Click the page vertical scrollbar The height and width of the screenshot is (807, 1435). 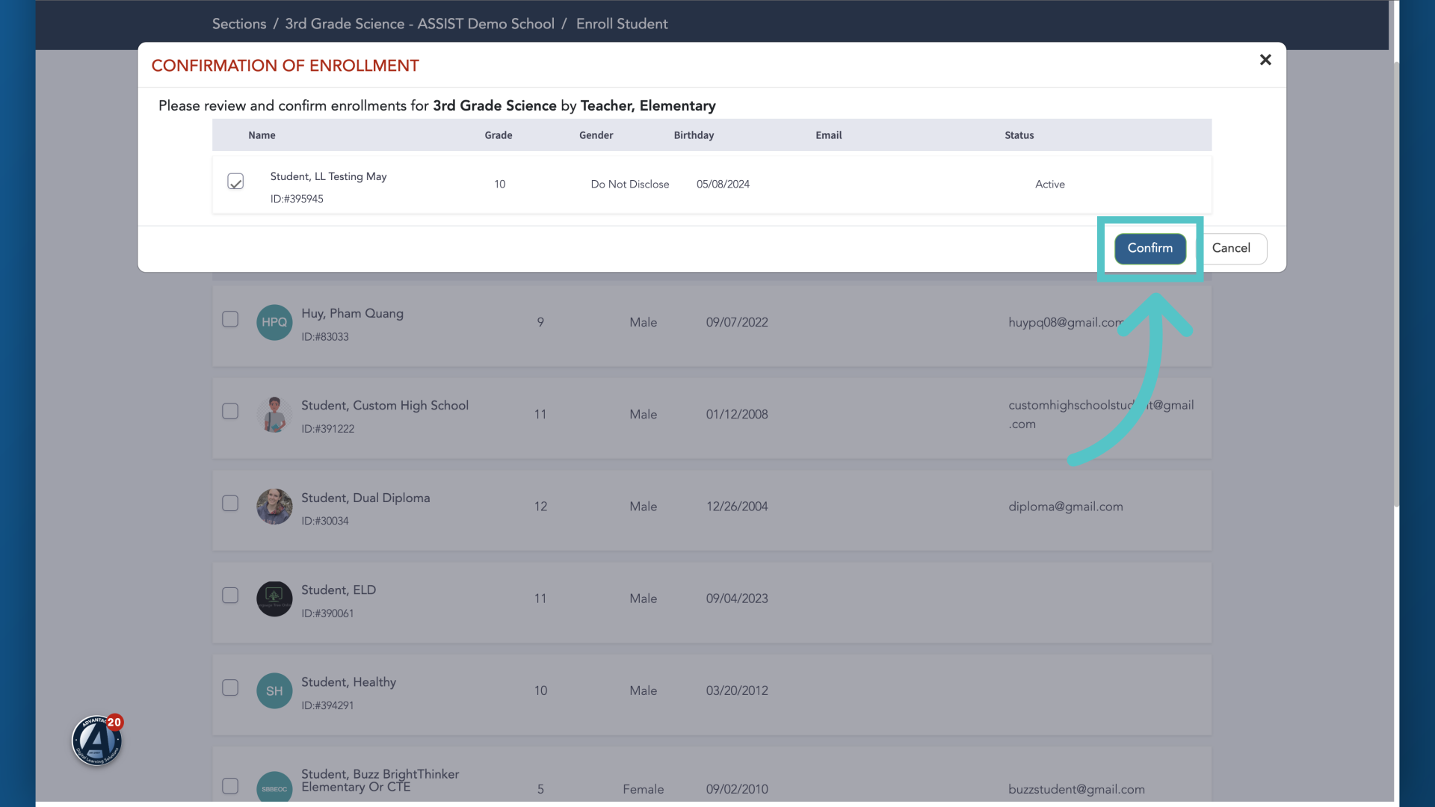point(1395,284)
